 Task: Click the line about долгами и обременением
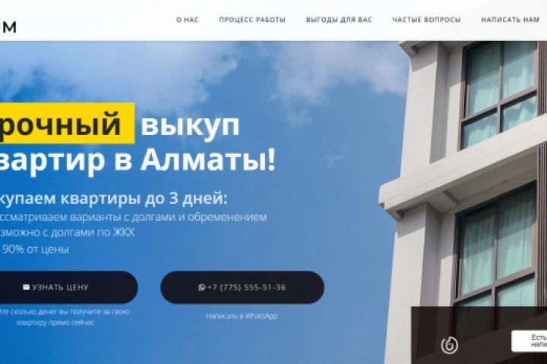pyautogui.click(x=133, y=217)
